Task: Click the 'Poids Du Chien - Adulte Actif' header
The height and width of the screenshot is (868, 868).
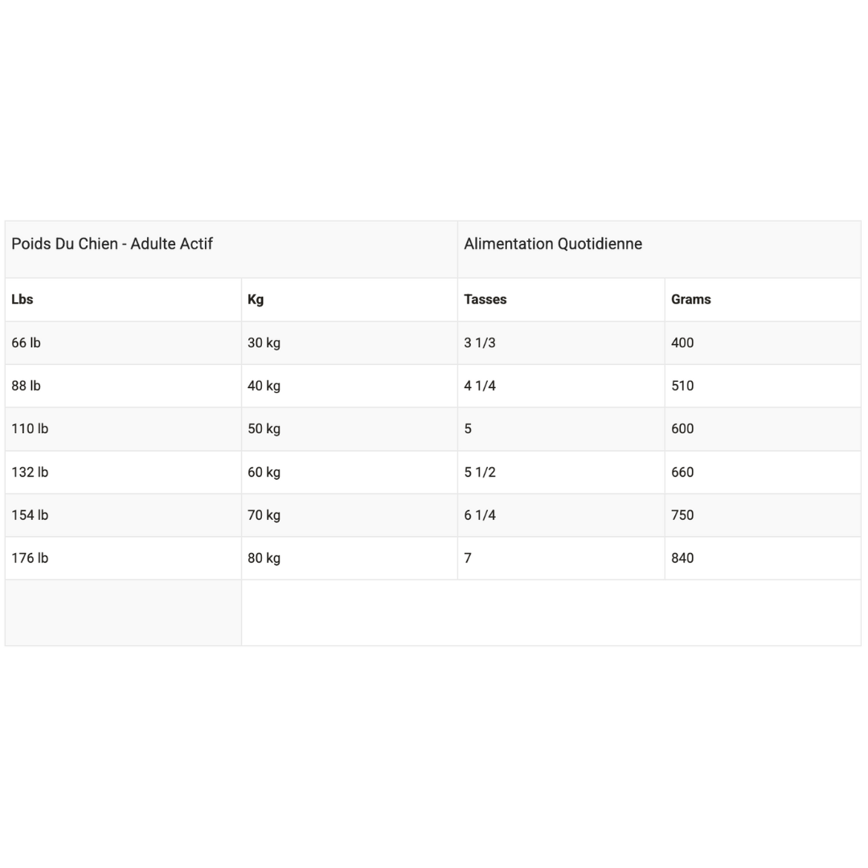Action: click(231, 250)
